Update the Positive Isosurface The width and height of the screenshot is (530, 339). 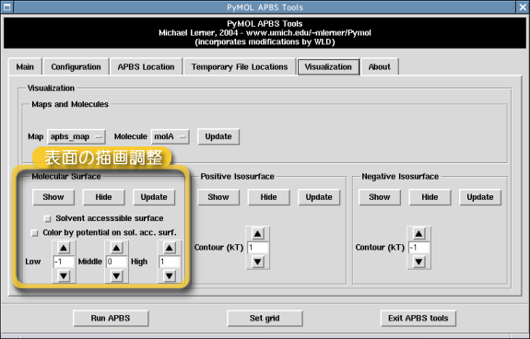[x=319, y=197]
